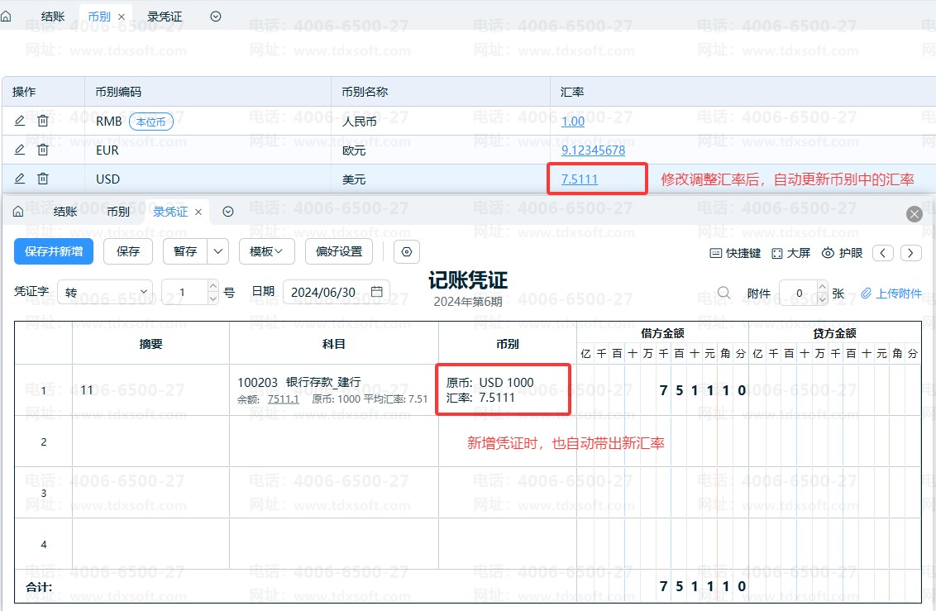Toggle 护眼 eye-protection mode
The width and height of the screenshot is (936, 611).
[842, 253]
